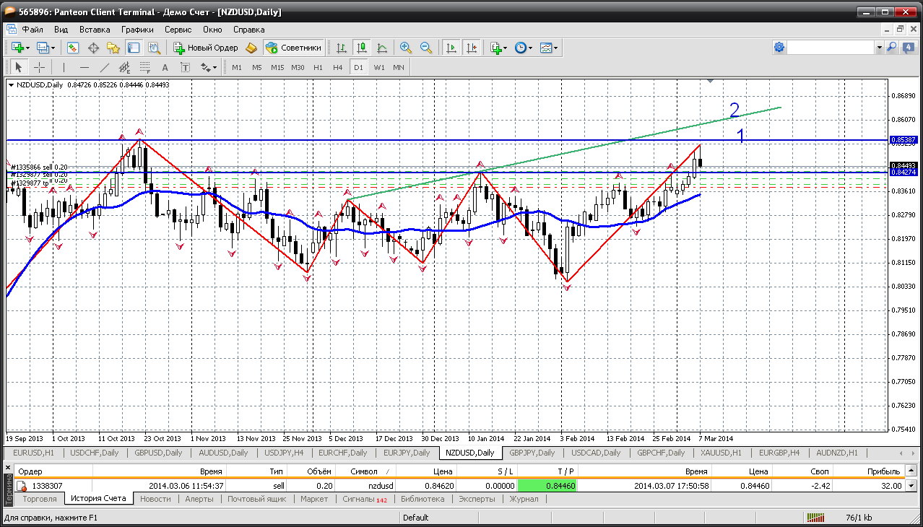Open the Графики menu
The width and height of the screenshot is (923, 527).
(x=137, y=30)
